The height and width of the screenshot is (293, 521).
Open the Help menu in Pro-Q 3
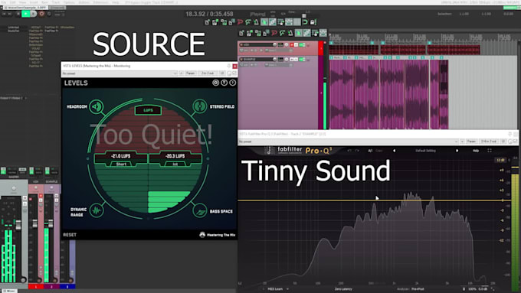(x=476, y=151)
